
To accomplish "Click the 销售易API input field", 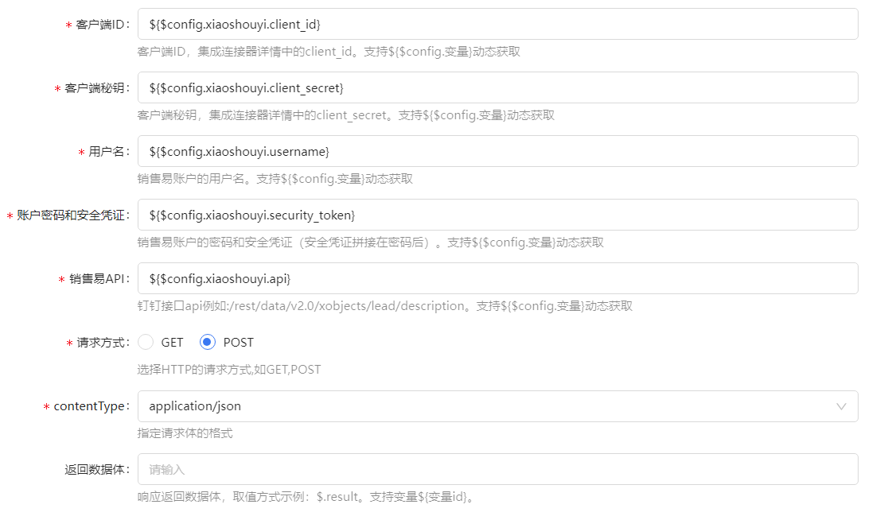I will pos(498,278).
